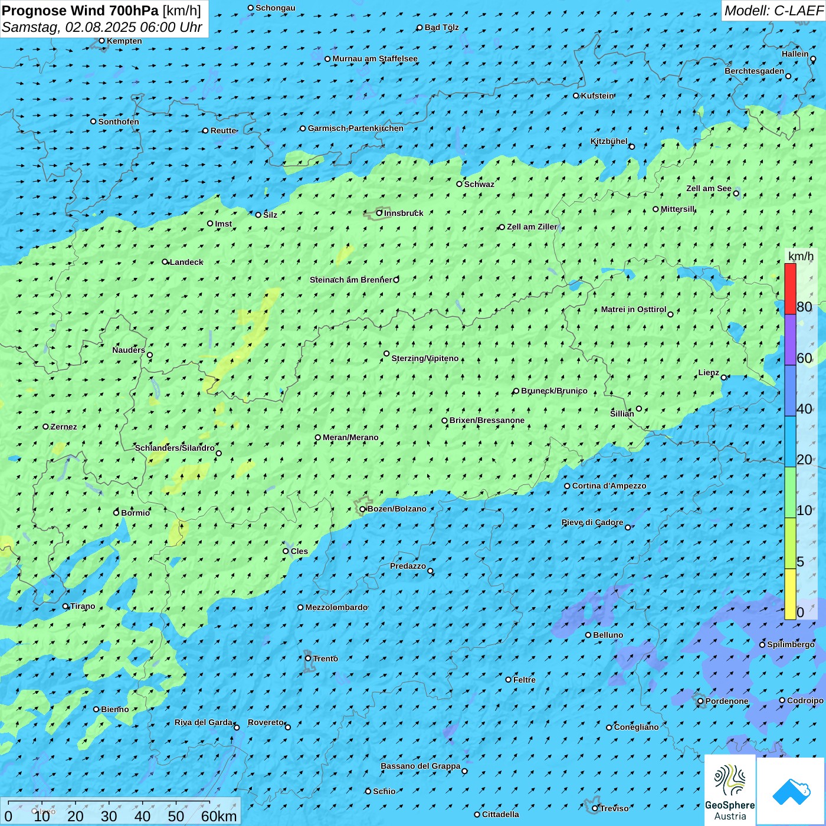Click the Cortina d'Ampezzo label
Image resolution: width=826 pixels, height=826 pixels.
click(x=609, y=486)
